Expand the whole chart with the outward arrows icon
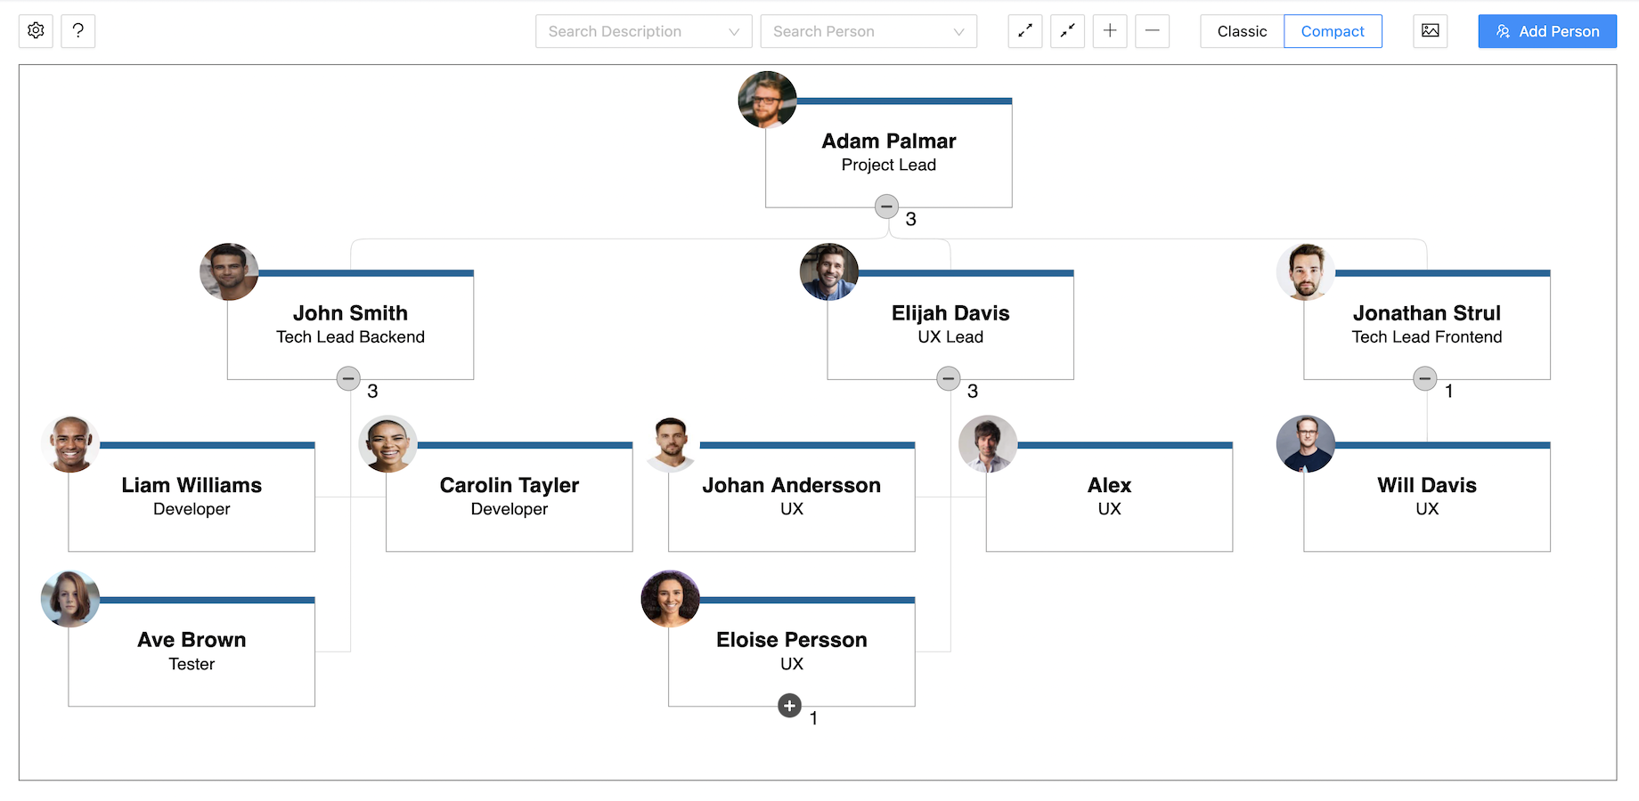This screenshot has height=801, width=1639. point(1024,30)
